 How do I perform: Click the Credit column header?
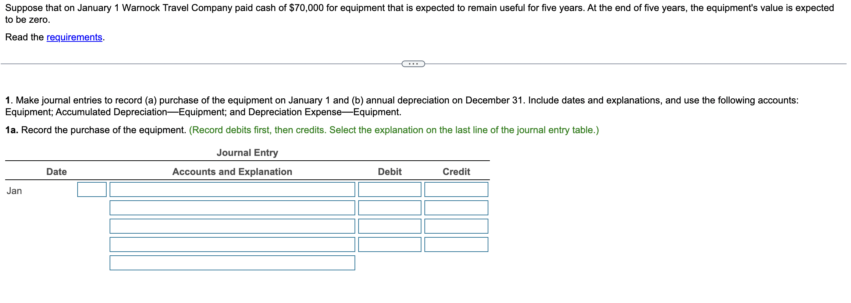(456, 171)
